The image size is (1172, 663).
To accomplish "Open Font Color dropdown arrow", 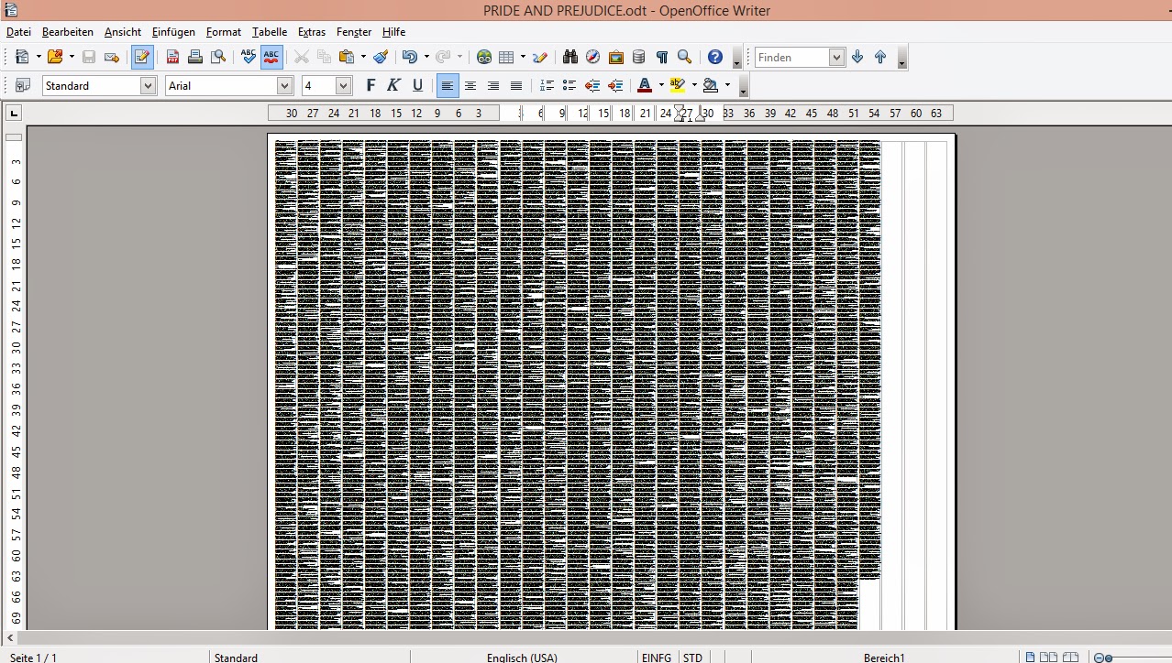I will point(661,85).
